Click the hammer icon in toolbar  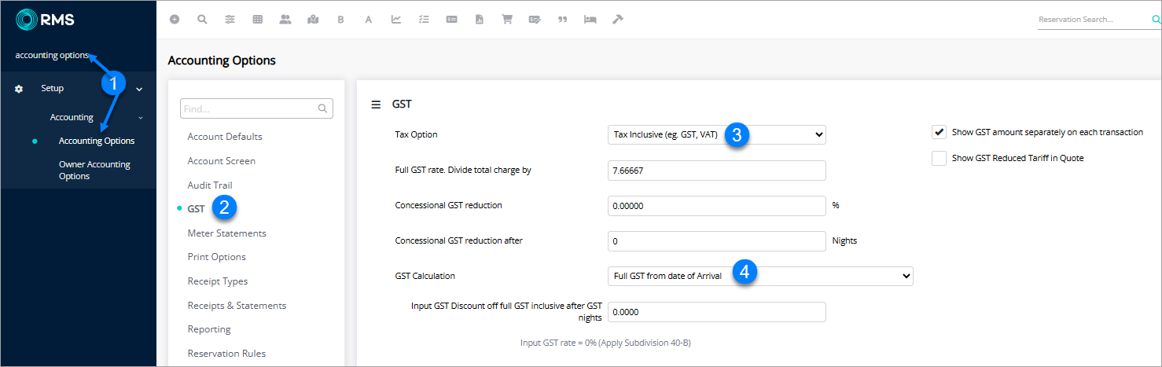pos(618,20)
